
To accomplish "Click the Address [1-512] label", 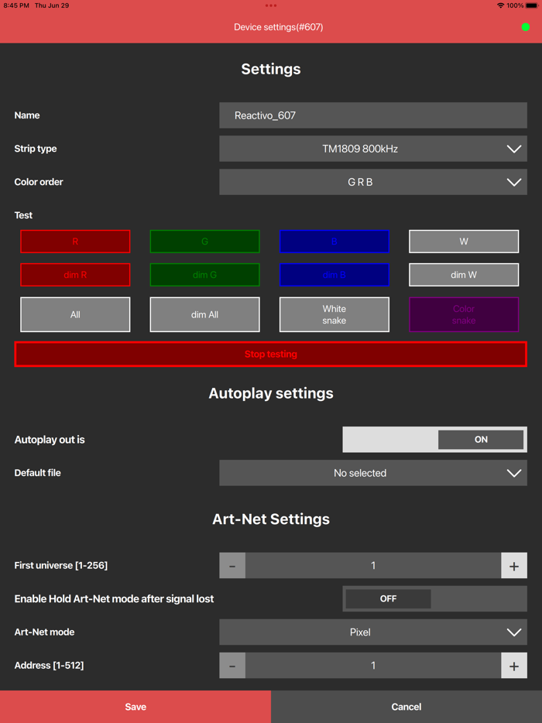I will click(x=49, y=666).
